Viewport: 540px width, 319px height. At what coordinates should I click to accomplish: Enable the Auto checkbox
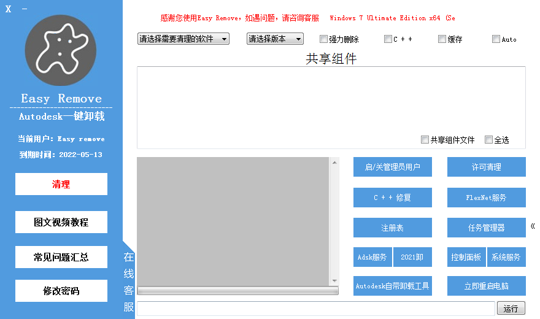pyautogui.click(x=496, y=39)
